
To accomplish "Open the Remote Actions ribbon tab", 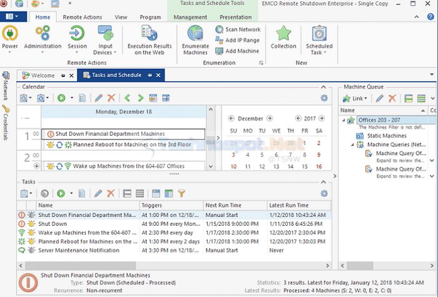I will [83, 17].
